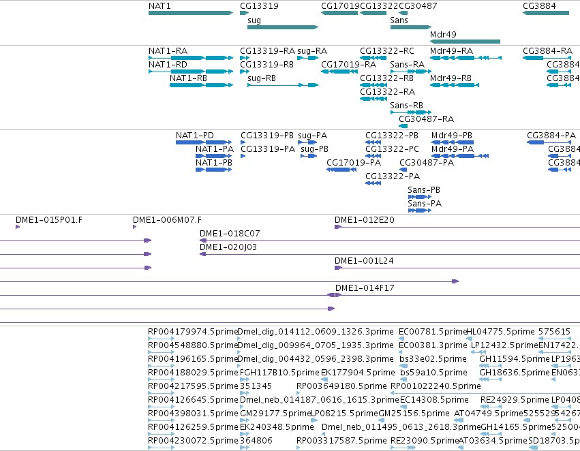The height and width of the screenshot is (451, 580).
Task: Click the Sans-PB protein glyph
Action: 419,197
